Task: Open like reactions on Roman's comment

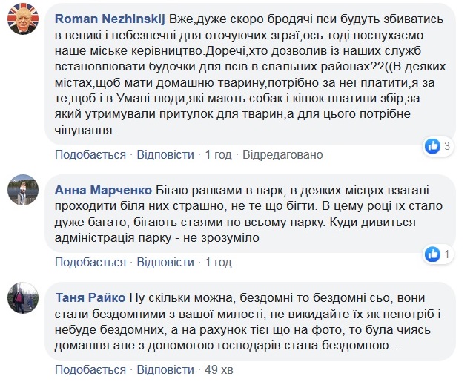Action: tap(453, 145)
